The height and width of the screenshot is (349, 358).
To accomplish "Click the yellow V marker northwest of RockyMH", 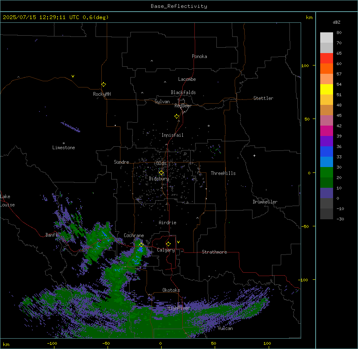I will coord(73,76).
